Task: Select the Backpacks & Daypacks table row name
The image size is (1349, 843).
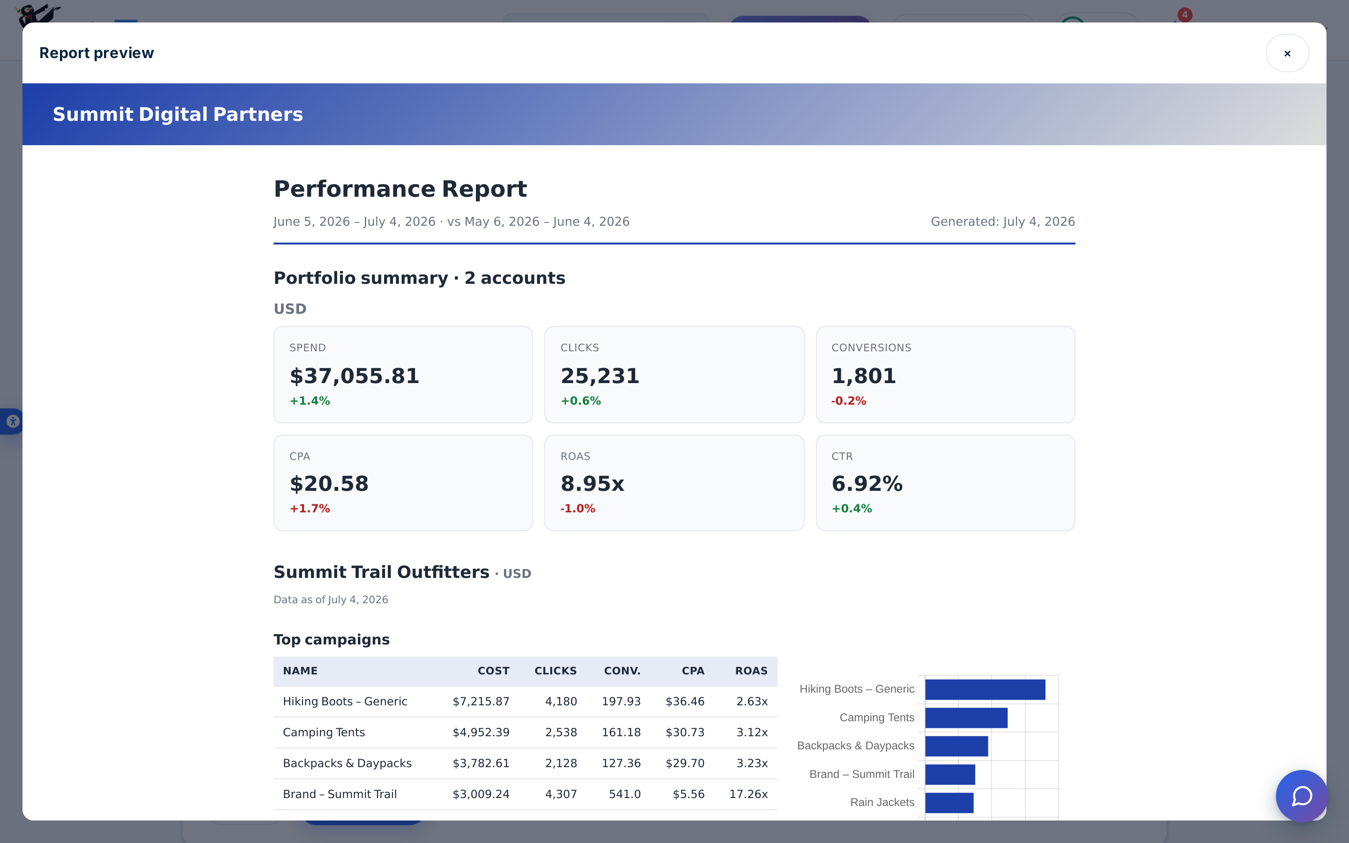Action: click(347, 763)
